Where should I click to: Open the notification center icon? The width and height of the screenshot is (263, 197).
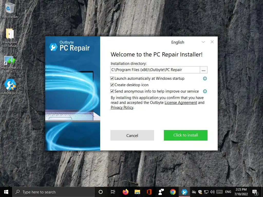(255, 192)
